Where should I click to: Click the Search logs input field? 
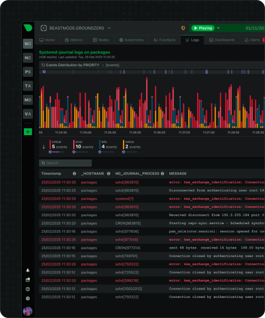[65, 163]
